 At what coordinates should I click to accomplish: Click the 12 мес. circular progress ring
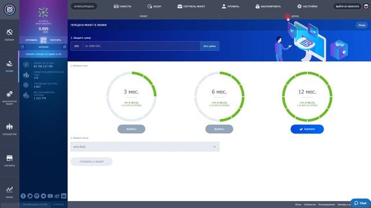(x=307, y=96)
